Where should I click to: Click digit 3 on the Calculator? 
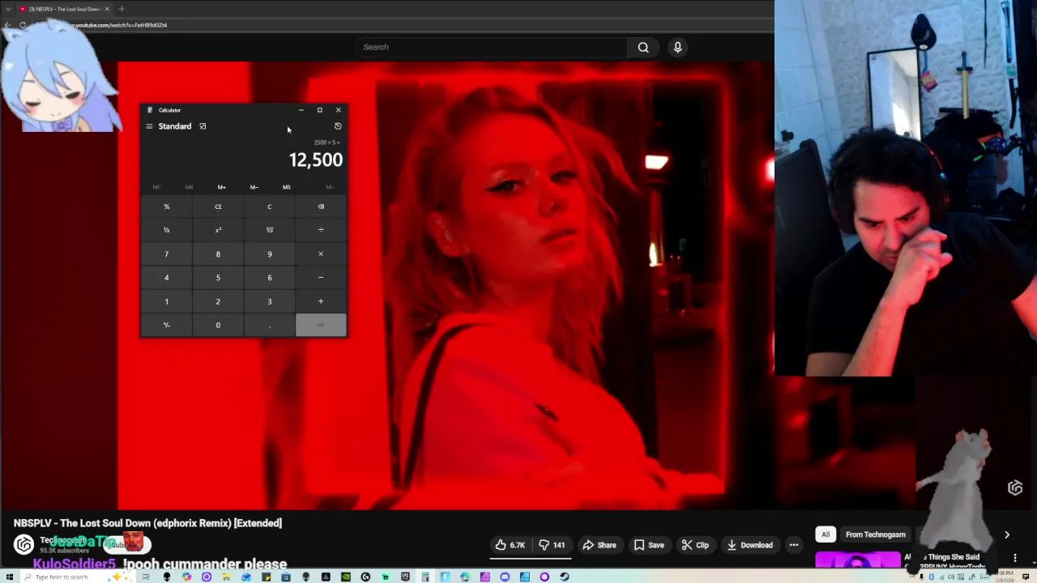click(x=270, y=301)
